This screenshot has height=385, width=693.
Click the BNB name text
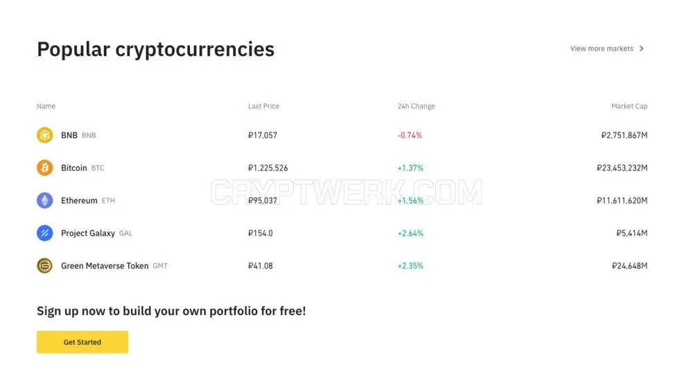(69, 135)
